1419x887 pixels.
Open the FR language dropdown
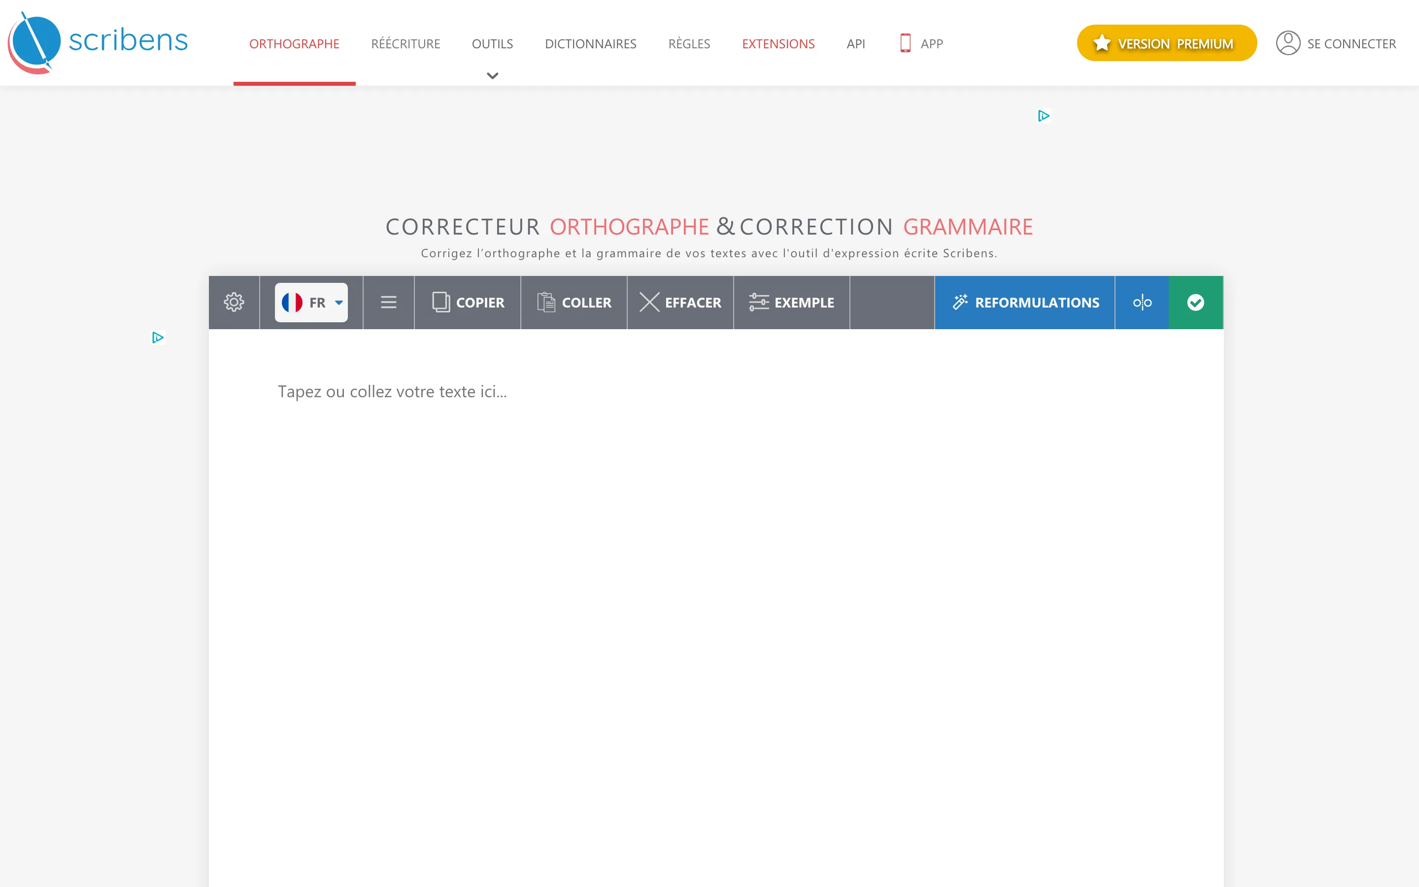click(311, 302)
